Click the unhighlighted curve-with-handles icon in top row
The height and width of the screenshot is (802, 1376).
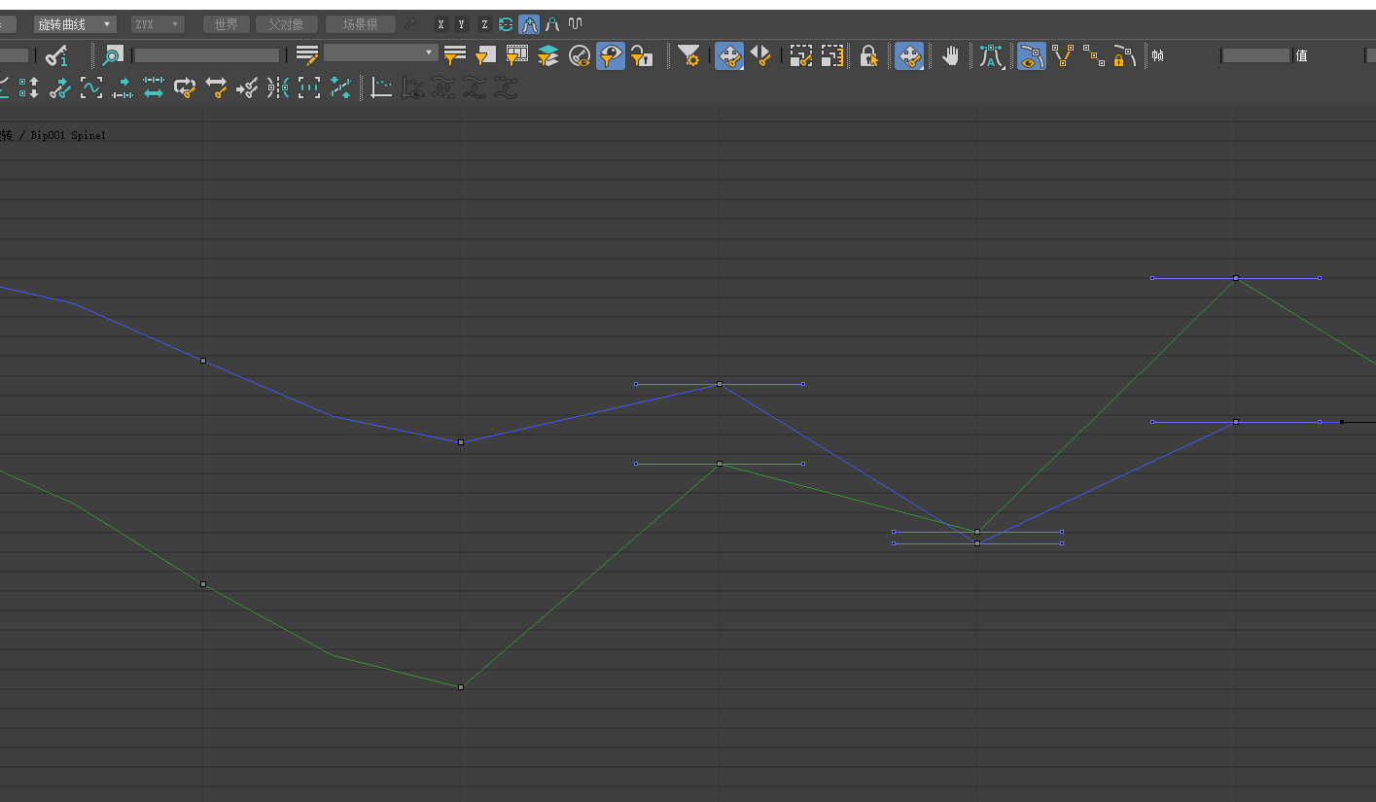pyautogui.click(x=552, y=24)
